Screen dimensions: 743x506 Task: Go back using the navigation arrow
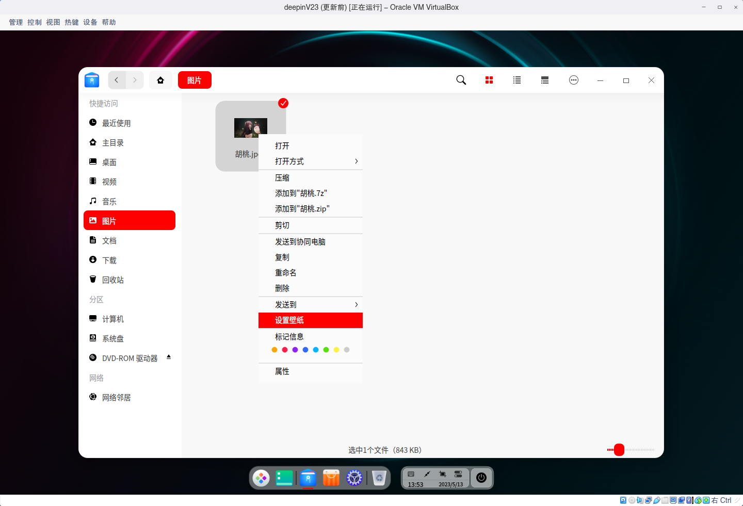pyautogui.click(x=117, y=80)
